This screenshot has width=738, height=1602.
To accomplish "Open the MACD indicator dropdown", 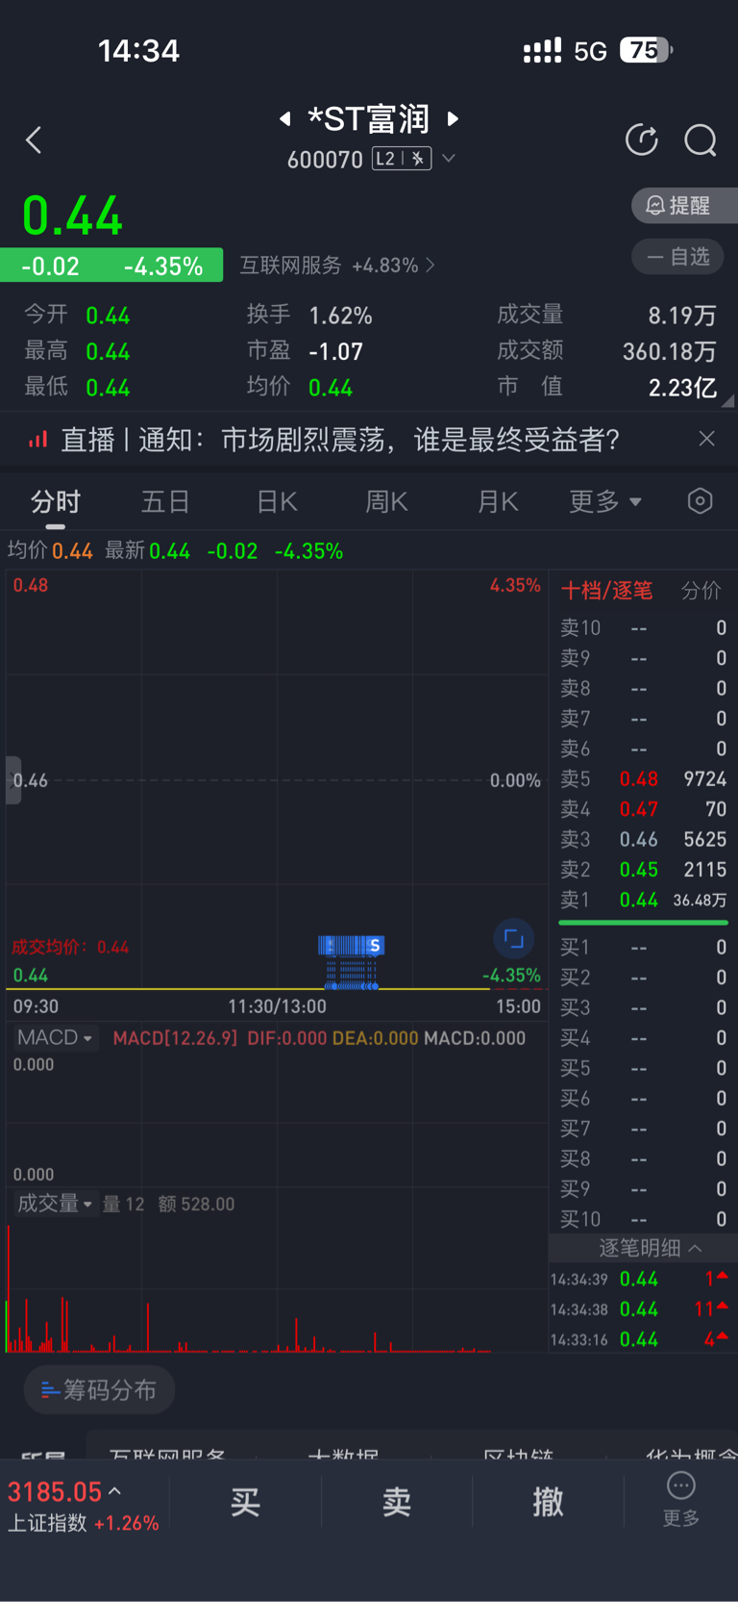I will 56,1038.
